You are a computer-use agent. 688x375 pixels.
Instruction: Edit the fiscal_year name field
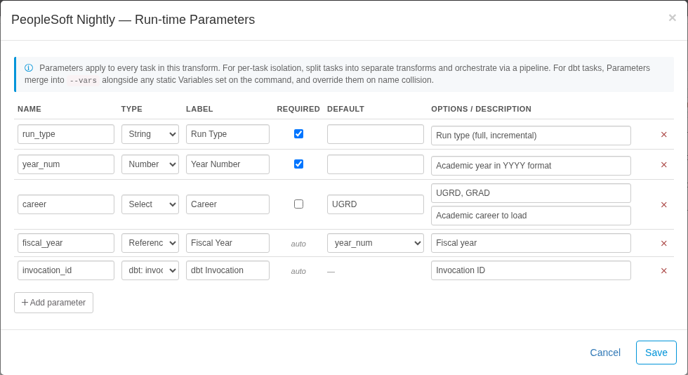[66, 243]
